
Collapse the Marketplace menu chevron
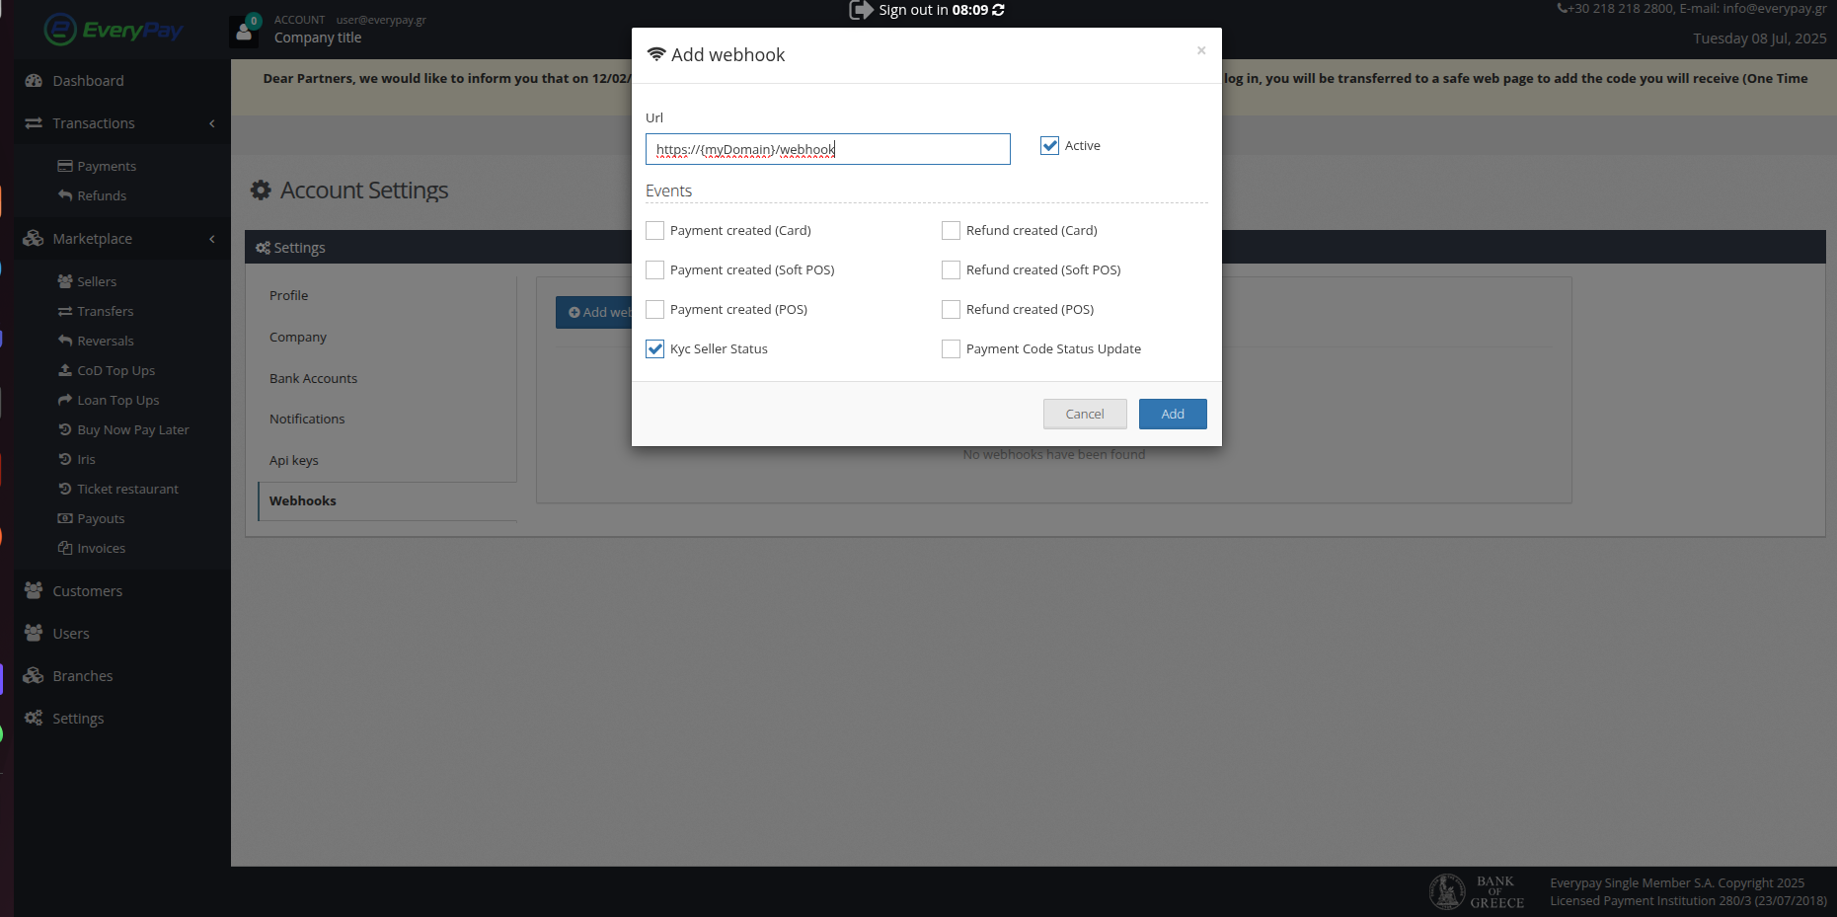[x=211, y=239]
